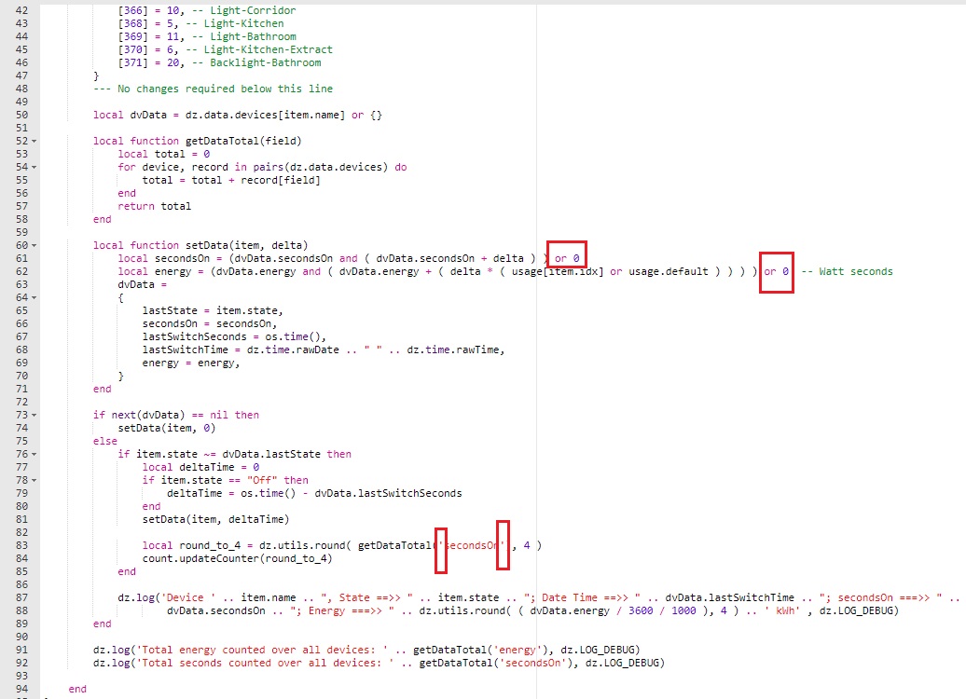Click "dvData.lastSwitchSeconds" on line 79
Image resolution: width=966 pixels, height=699 pixels.
pyautogui.click(x=388, y=493)
